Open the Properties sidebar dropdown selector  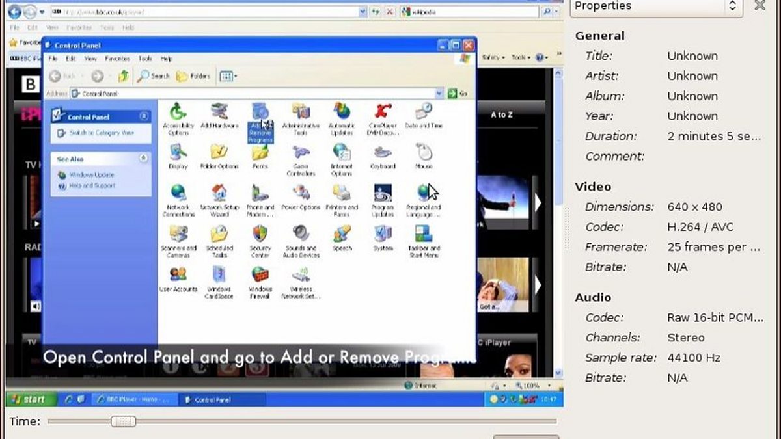tap(732, 7)
